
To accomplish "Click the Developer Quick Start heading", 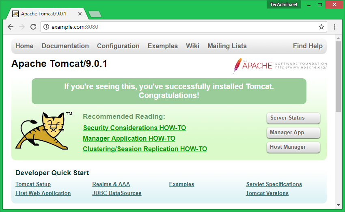I will coord(52,173).
